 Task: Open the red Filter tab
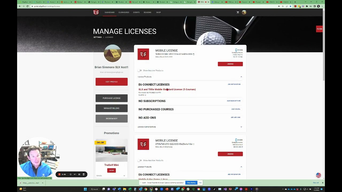pos(319,29)
